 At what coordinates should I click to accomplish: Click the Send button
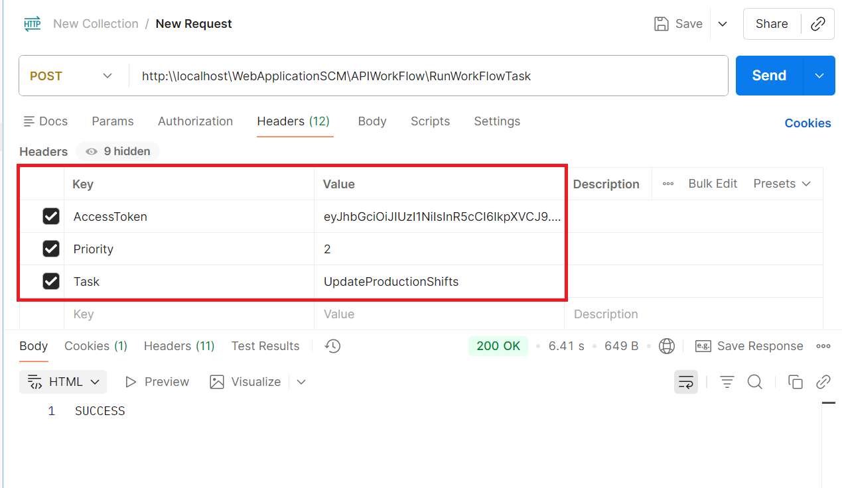(x=769, y=76)
